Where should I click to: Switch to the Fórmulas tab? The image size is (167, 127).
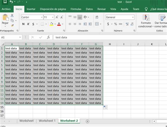point(76,9)
